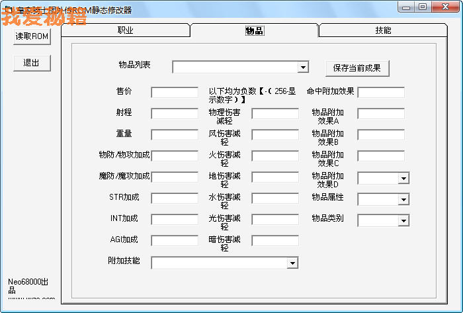Viewport: 463px width, 313px height.
Task: Select the STR加成 input box
Action: pyautogui.click(x=174, y=199)
